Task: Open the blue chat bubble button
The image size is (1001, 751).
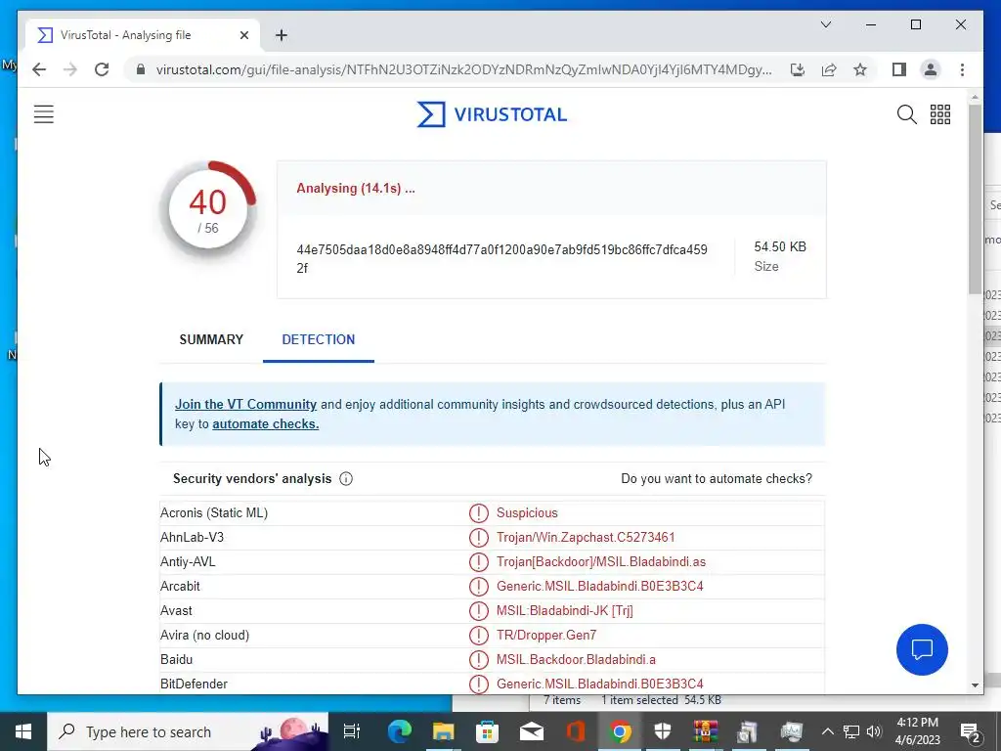Action: pyautogui.click(x=922, y=649)
